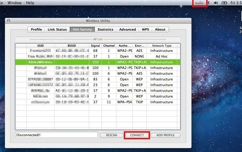Open the Window menu
This screenshot has width=242, height=152.
(x=15, y=3)
